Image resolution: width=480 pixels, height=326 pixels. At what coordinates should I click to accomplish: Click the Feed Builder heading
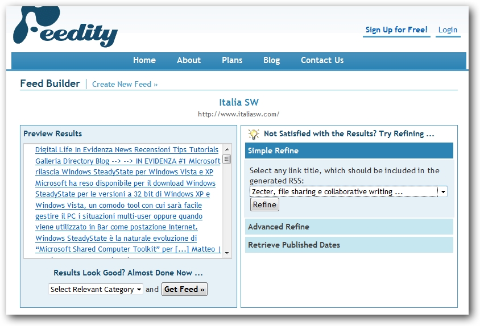pyautogui.click(x=50, y=83)
